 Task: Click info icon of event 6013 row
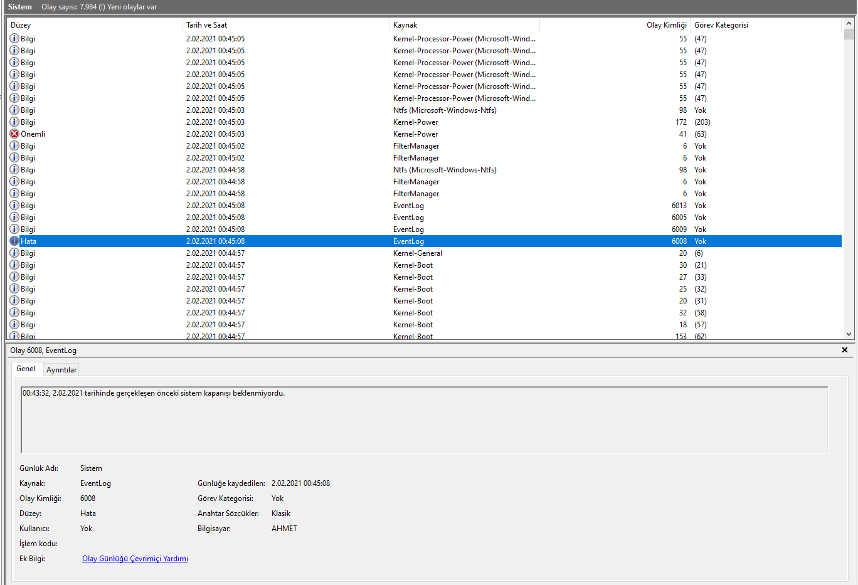pyautogui.click(x=14, y=206)
